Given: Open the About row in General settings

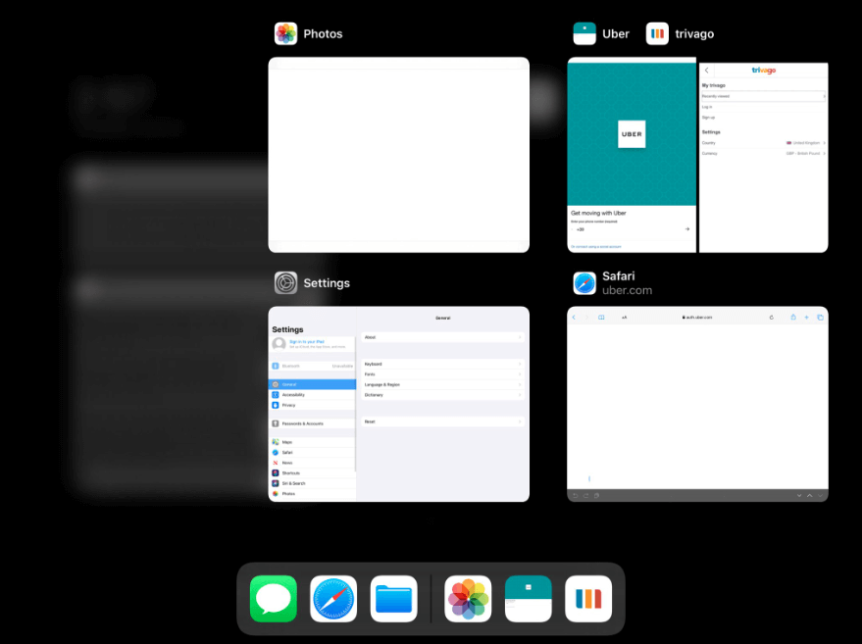Looking at the screenshot, I should tap(442, 337).
